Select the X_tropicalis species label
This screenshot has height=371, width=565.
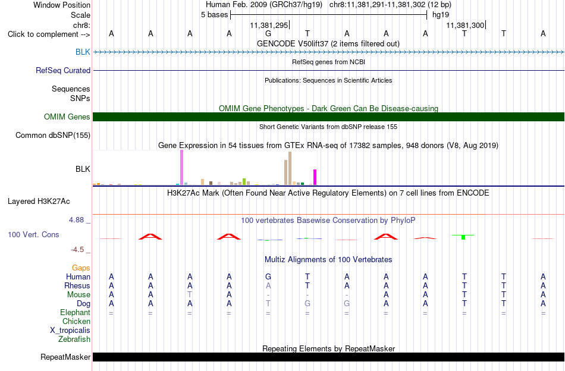tap(70, 331)
